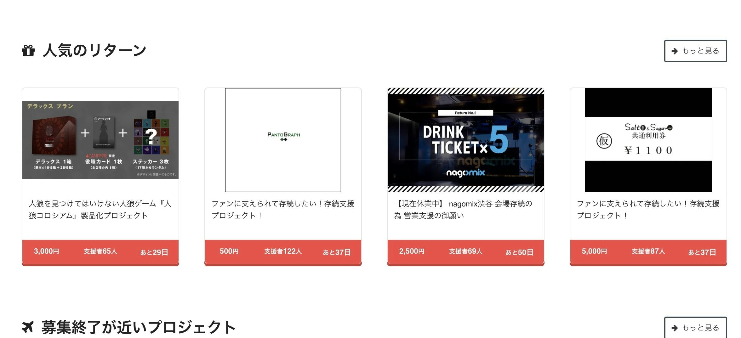Click arrow icon in bottom もっと見る button
Image resolution: width=741 pixels, height=338 pixels.
coord(674,328)
